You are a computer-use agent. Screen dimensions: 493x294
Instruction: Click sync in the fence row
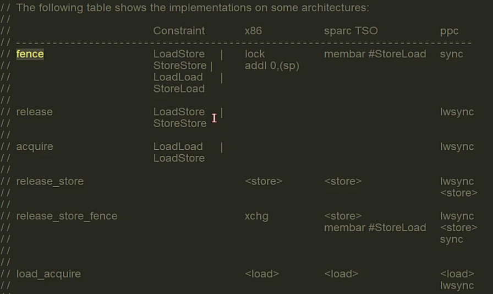click(452, 55)
